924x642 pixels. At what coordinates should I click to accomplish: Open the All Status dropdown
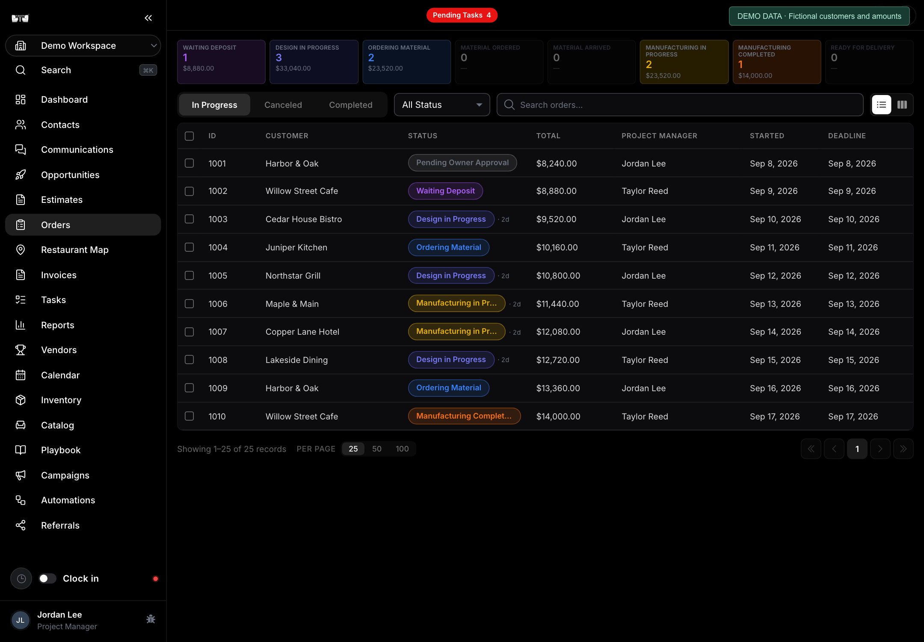pyautogui.click(x=442, y=105)
